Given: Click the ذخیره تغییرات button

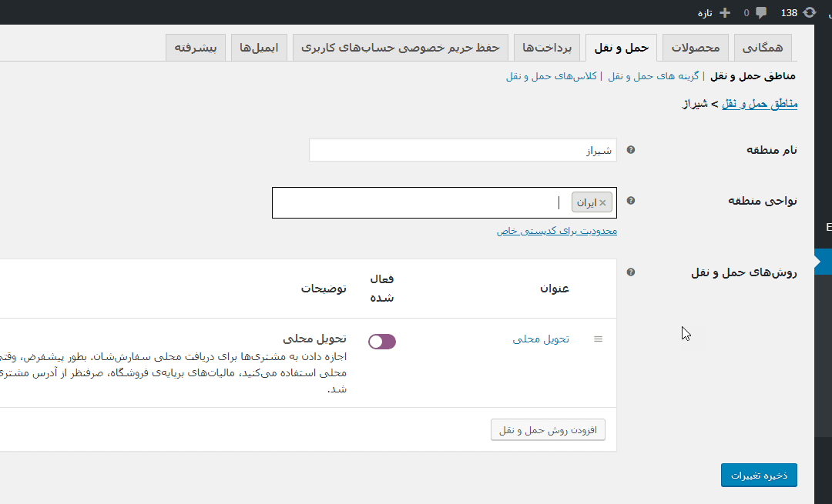Looking at the screenshot, I should click(759, 476).
